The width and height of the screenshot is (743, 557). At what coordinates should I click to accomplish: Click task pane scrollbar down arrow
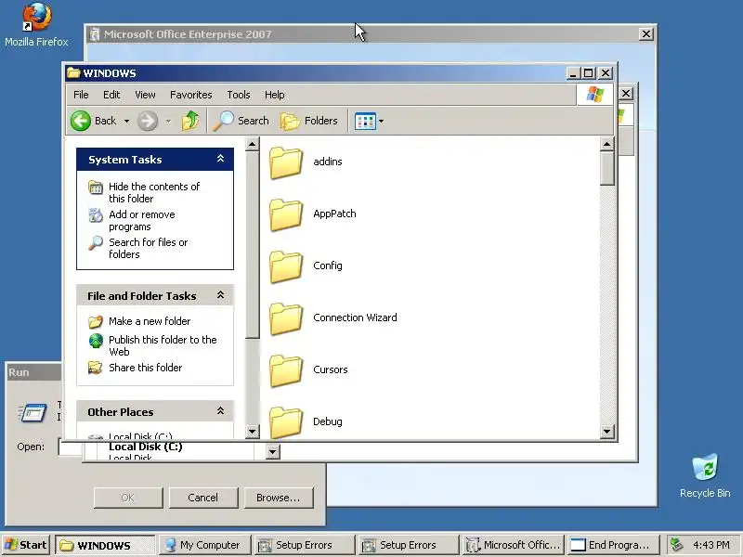[252, 431]
